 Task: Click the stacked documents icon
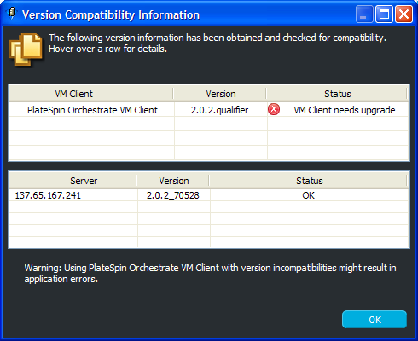point(26,49)
